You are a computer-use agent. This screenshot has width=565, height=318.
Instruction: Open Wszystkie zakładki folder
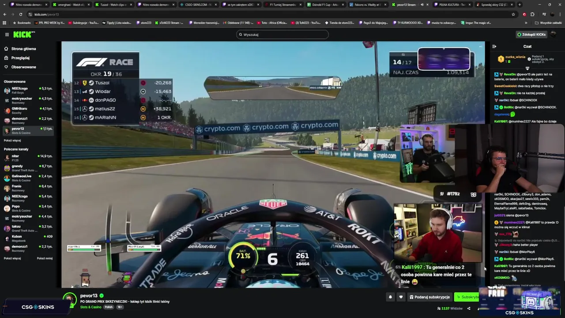click(549, 23)
